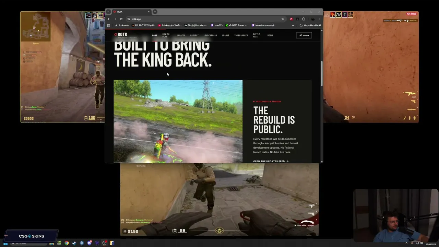Open the Wszystkie zakładki bookmarks folder
The height and width of the screenshot is (247, 439).
click(x=310, y=25)
